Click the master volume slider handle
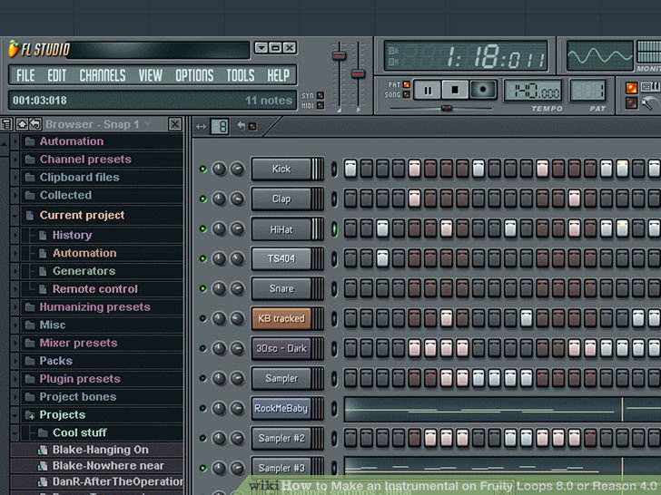Viewport: 661px width, 495px height. coord(340,55)
